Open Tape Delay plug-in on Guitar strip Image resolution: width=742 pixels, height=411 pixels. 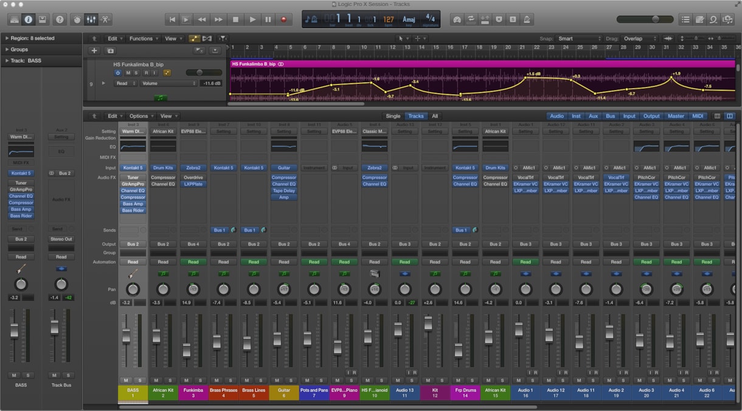pos(284,191)
